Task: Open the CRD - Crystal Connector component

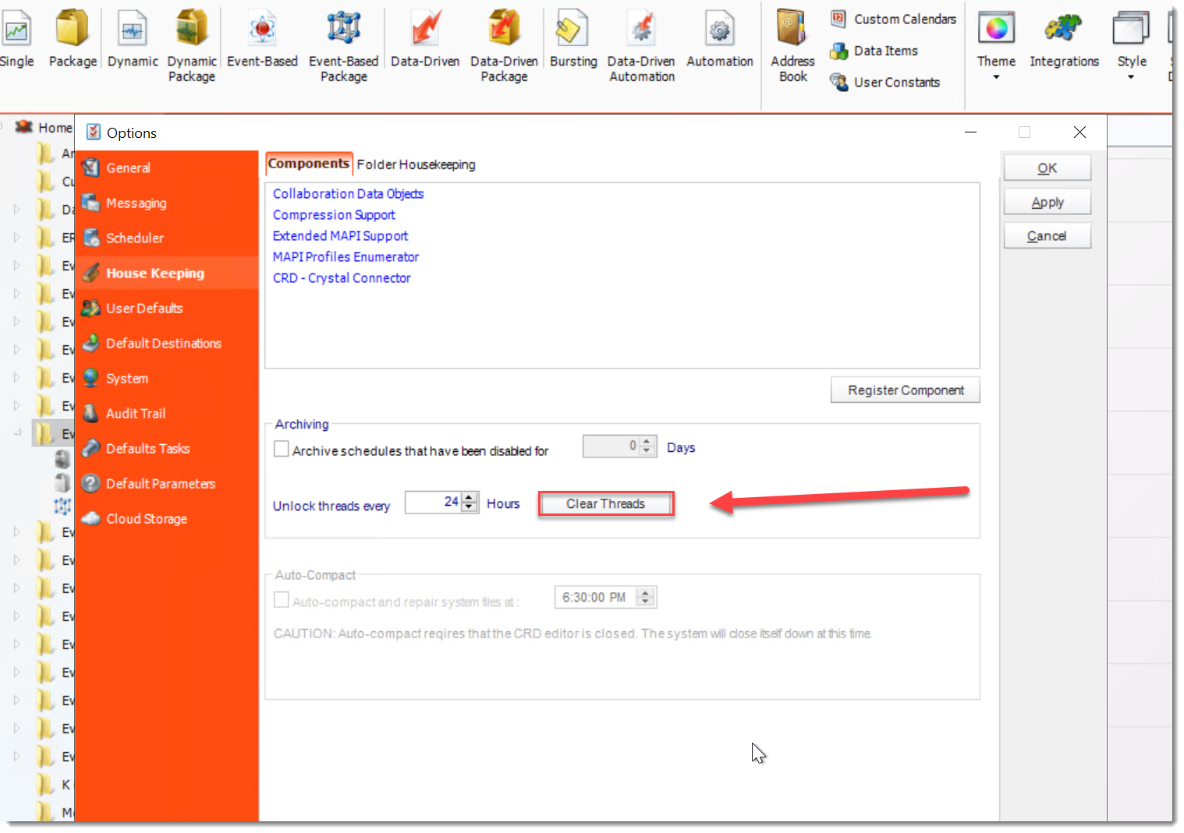Action: (342, 277)
